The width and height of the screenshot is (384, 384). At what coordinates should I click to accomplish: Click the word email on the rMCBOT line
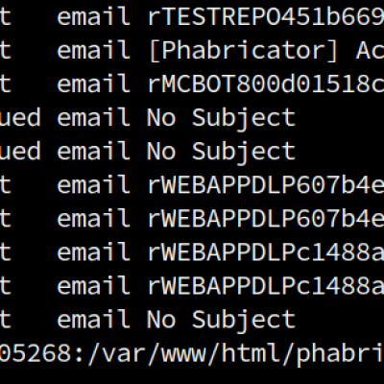pos(94,84)
